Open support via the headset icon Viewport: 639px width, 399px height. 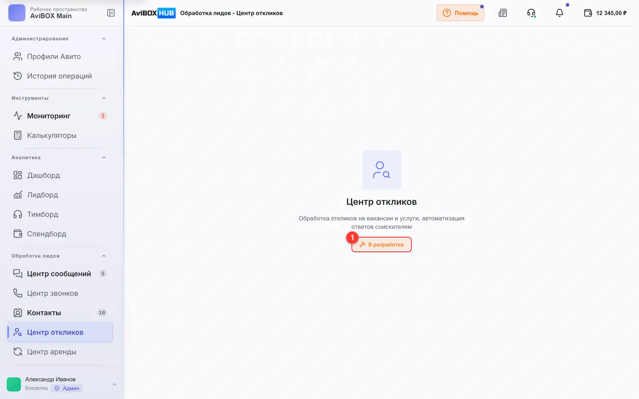click(531, 13)
